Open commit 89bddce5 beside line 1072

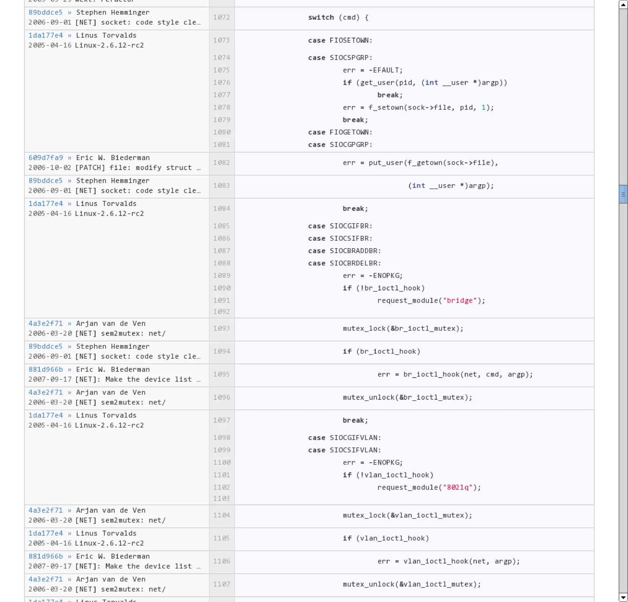tap(45, 12)
